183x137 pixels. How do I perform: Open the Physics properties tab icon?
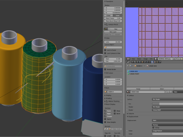[160, 62]
